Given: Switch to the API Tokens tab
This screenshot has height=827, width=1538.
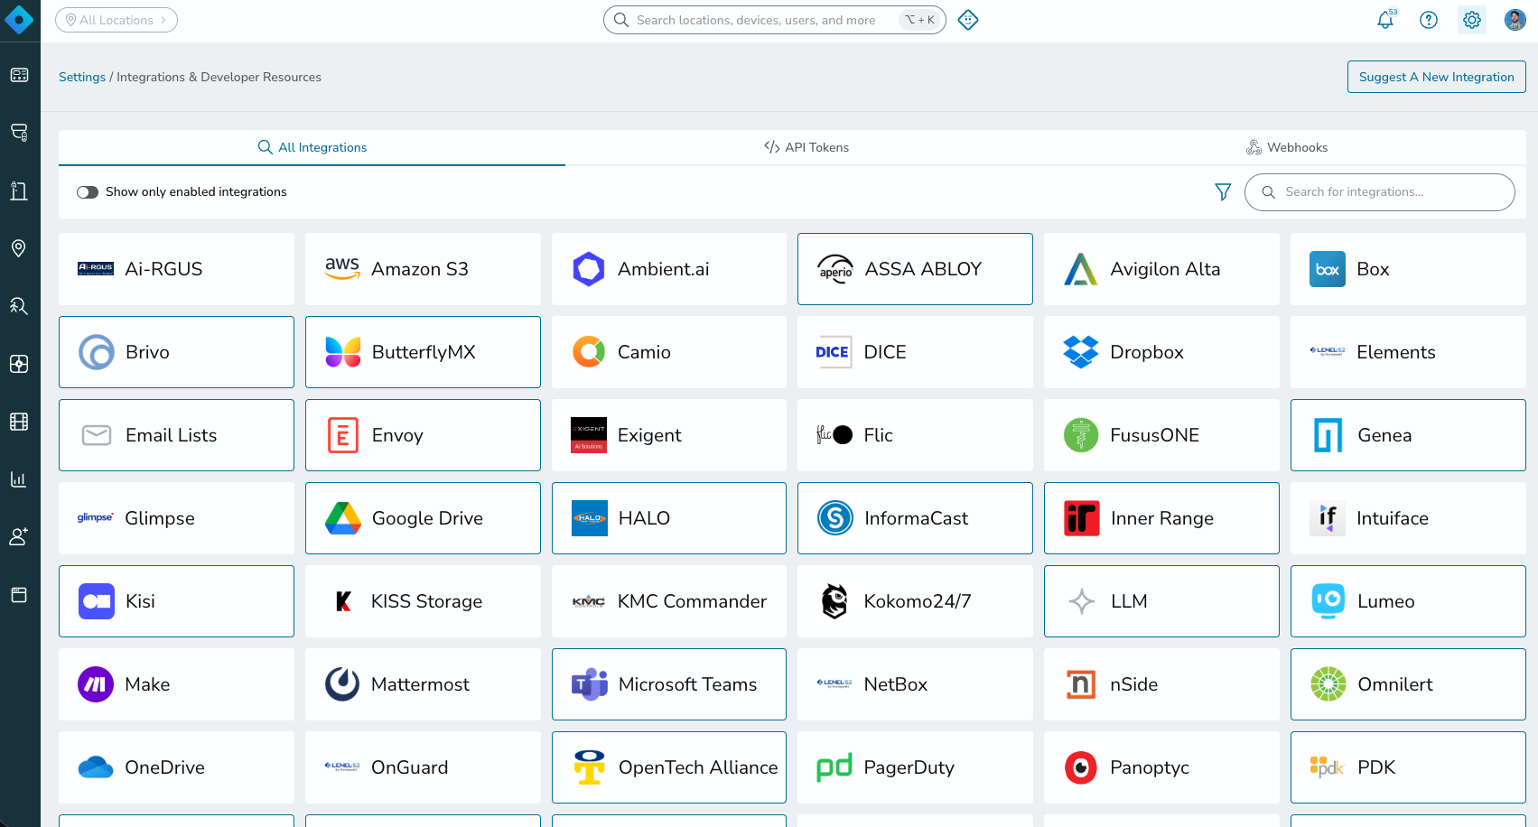Looking at the screenshot, I should pyautogui.click(x=806, y=147).
